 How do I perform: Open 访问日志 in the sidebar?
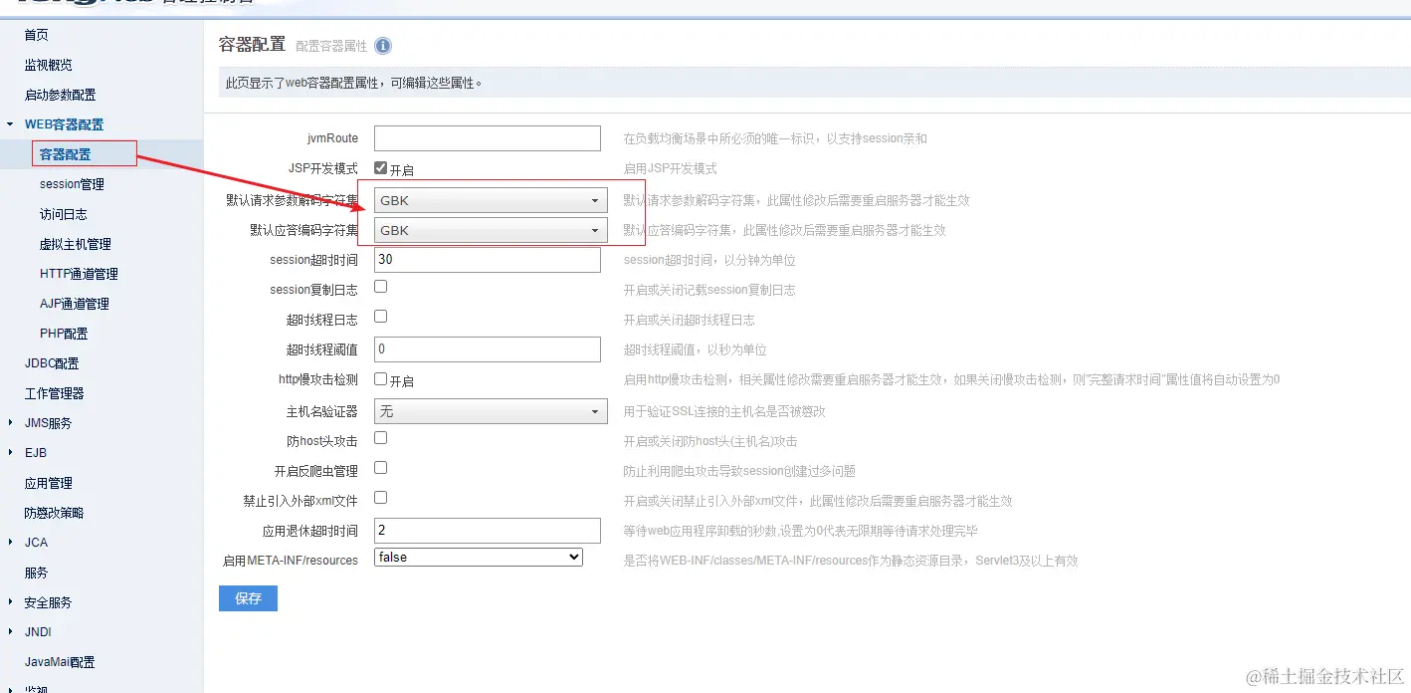tap(63, 214)
